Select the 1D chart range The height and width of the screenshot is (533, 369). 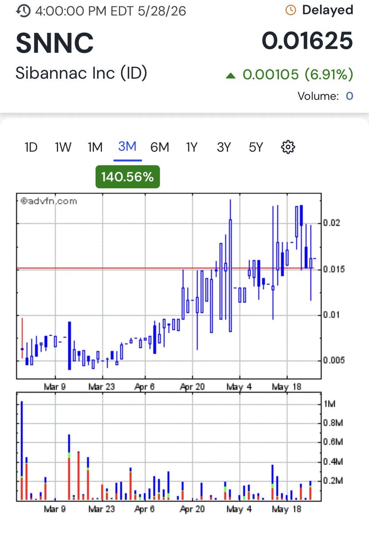pyautogui.click(x=31, y=147)
